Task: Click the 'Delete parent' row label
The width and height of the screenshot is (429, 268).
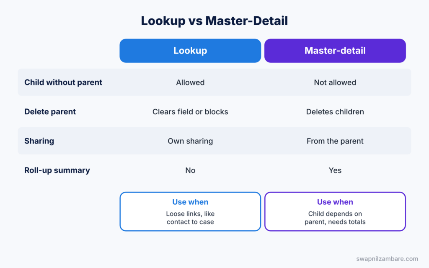Action: point(50,111)
